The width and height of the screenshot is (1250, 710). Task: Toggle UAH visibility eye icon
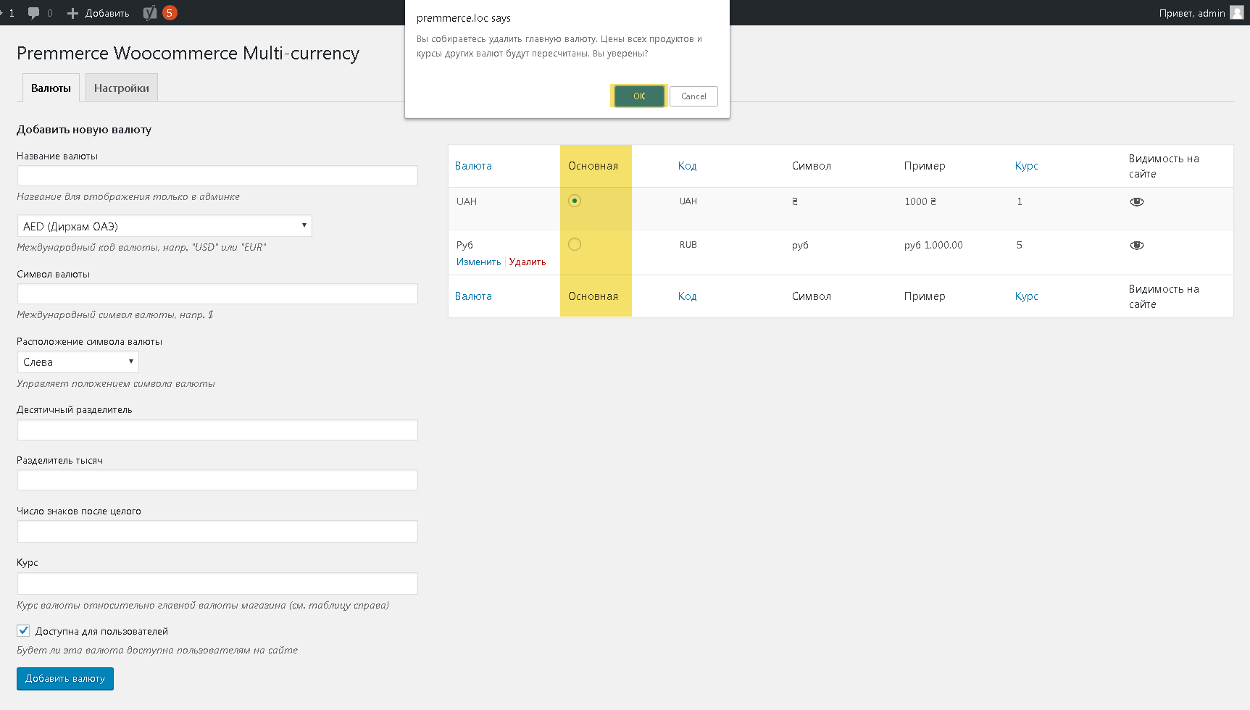(1137, 202)
